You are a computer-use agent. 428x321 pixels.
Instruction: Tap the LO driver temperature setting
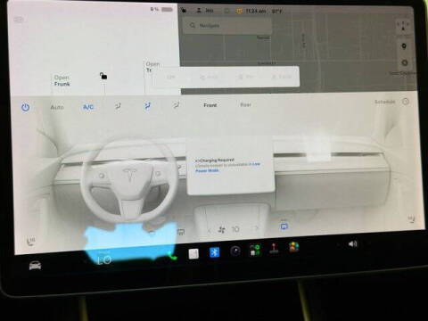pyautogui.click(x=104, y=260)
